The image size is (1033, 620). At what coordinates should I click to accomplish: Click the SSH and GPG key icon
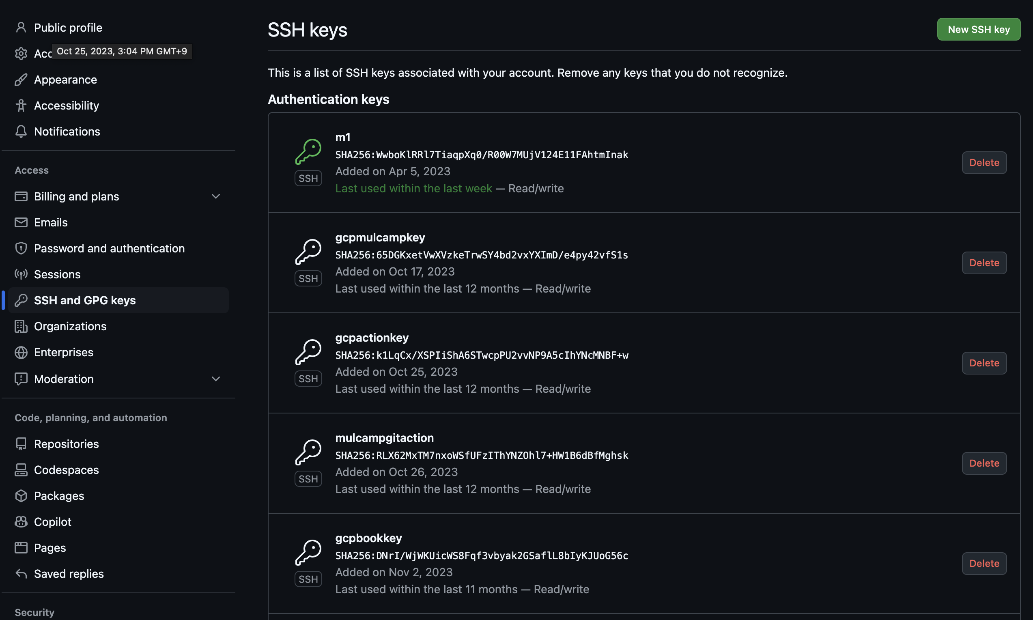click(x=21, y=300)
